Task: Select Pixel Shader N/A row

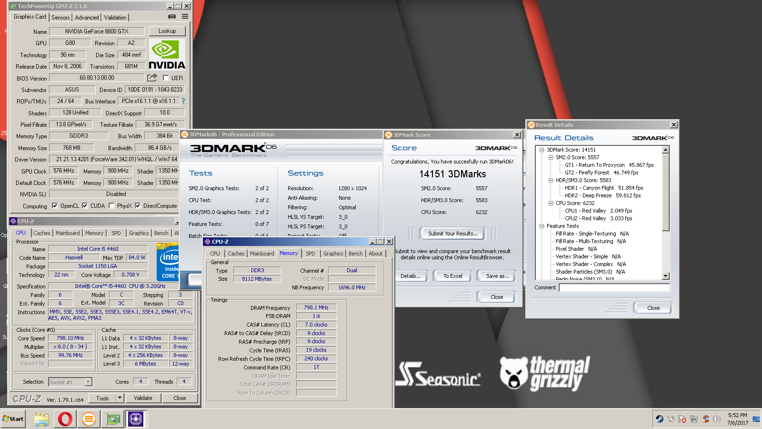Action: tap(576, 249)
